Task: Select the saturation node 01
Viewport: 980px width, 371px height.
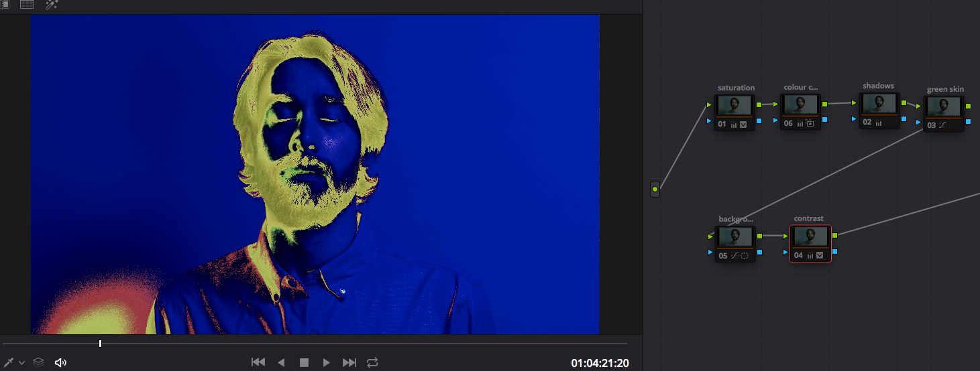Action: coord(734,112)
